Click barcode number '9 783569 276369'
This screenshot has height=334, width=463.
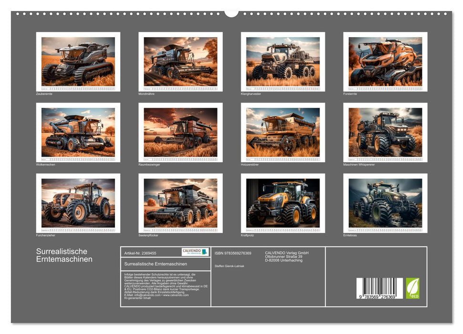377,297
